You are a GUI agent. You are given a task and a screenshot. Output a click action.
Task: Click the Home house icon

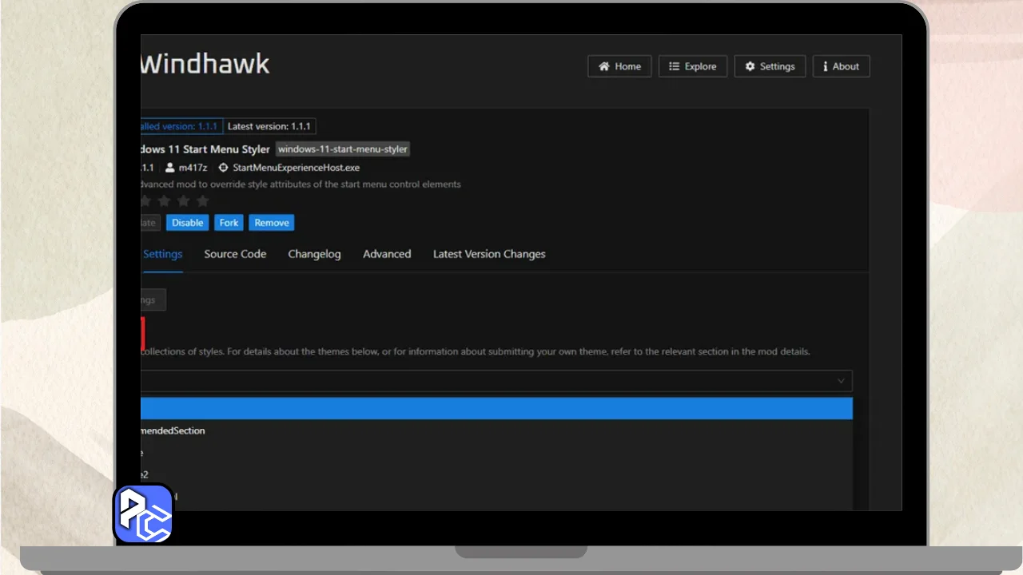(x=604, y=66)
